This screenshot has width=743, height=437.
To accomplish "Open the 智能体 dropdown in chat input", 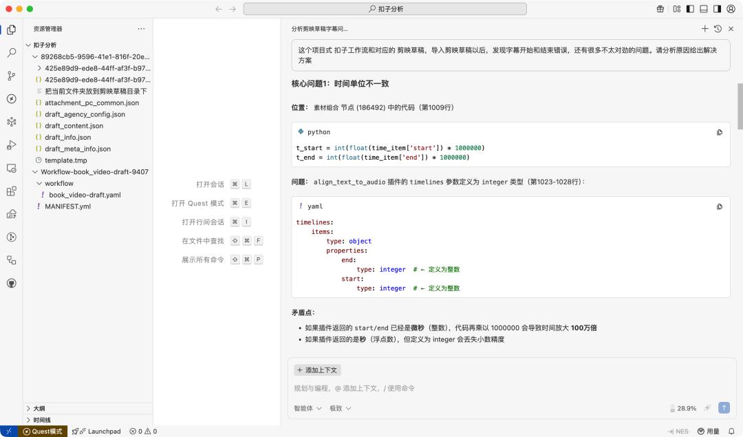I will pos(307,408).
